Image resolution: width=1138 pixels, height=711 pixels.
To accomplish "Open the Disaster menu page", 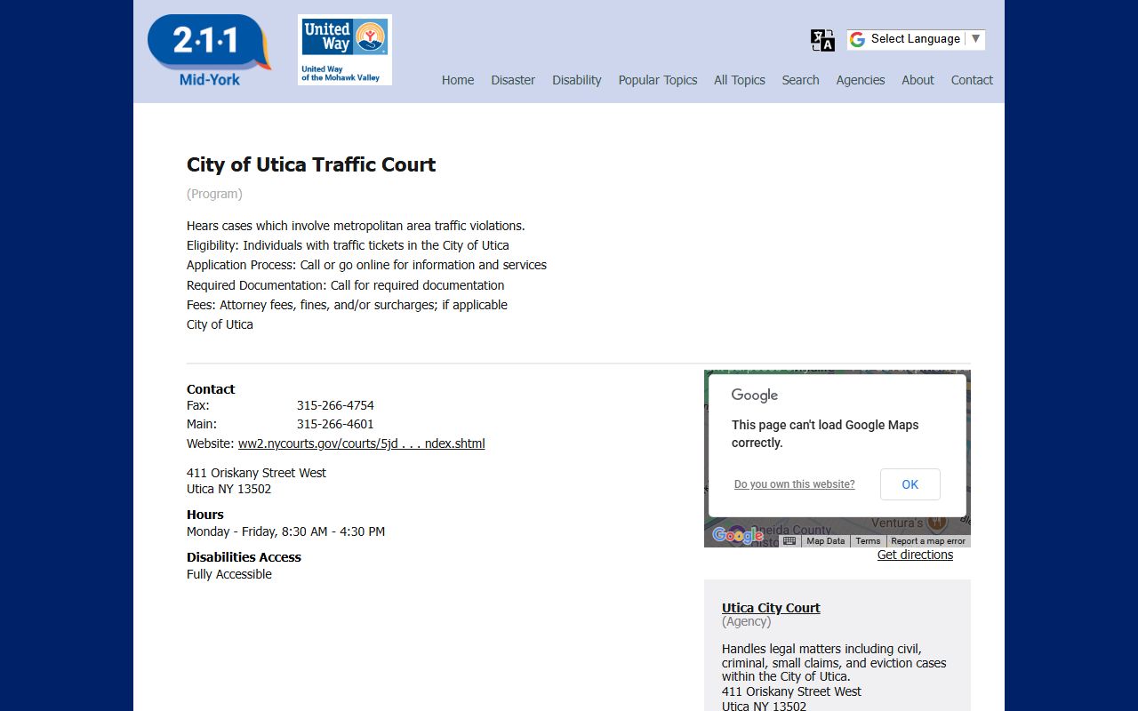I will tap(513, 80).
